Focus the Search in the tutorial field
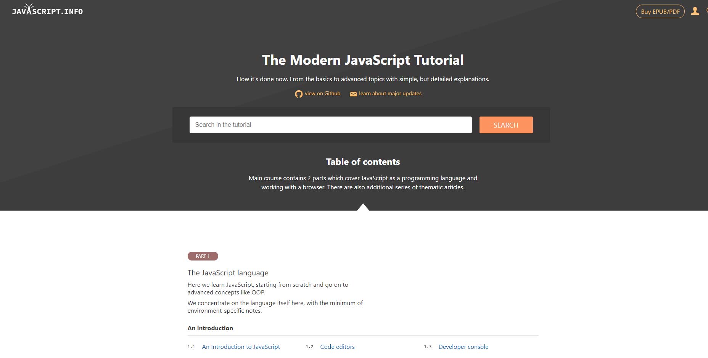This screenshot has height=358, width=708. 330,125
